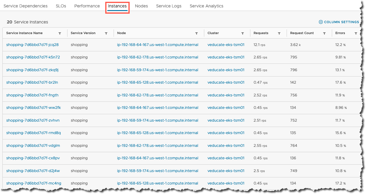Click the Service Instance Name column header
Screen dimensions: 366x194
click(x=24, y=33)
